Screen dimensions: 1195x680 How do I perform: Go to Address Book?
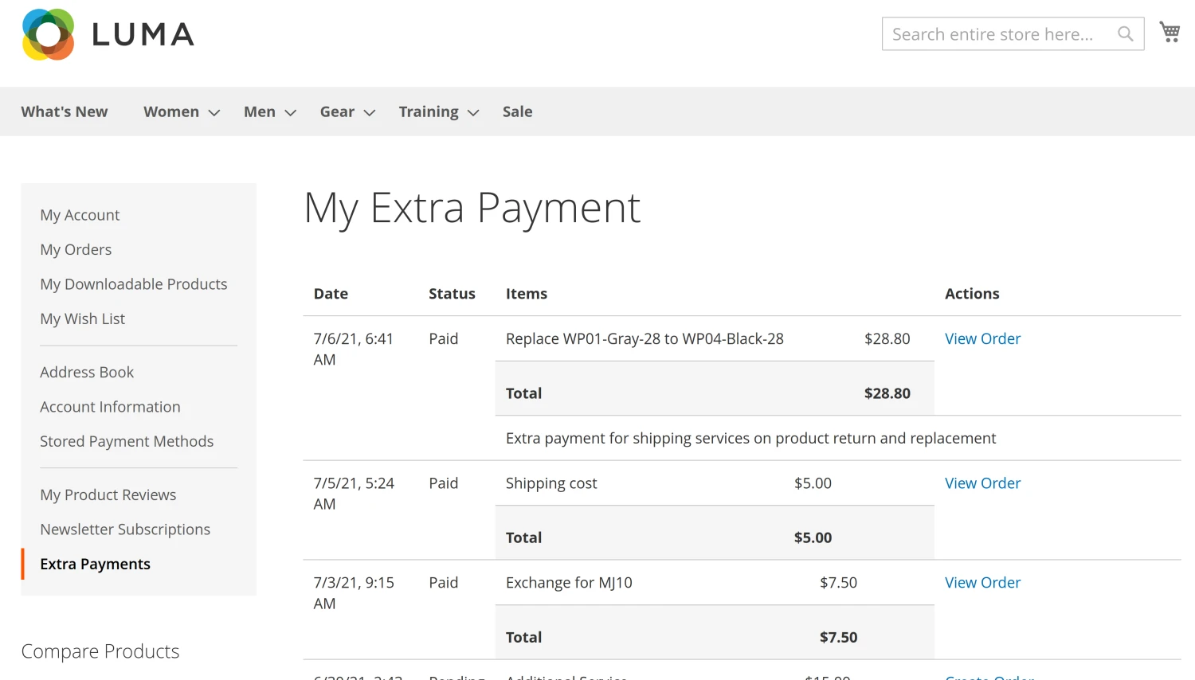point(86,372)
